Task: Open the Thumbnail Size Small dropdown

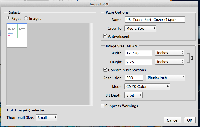Action: coord(46,117)
